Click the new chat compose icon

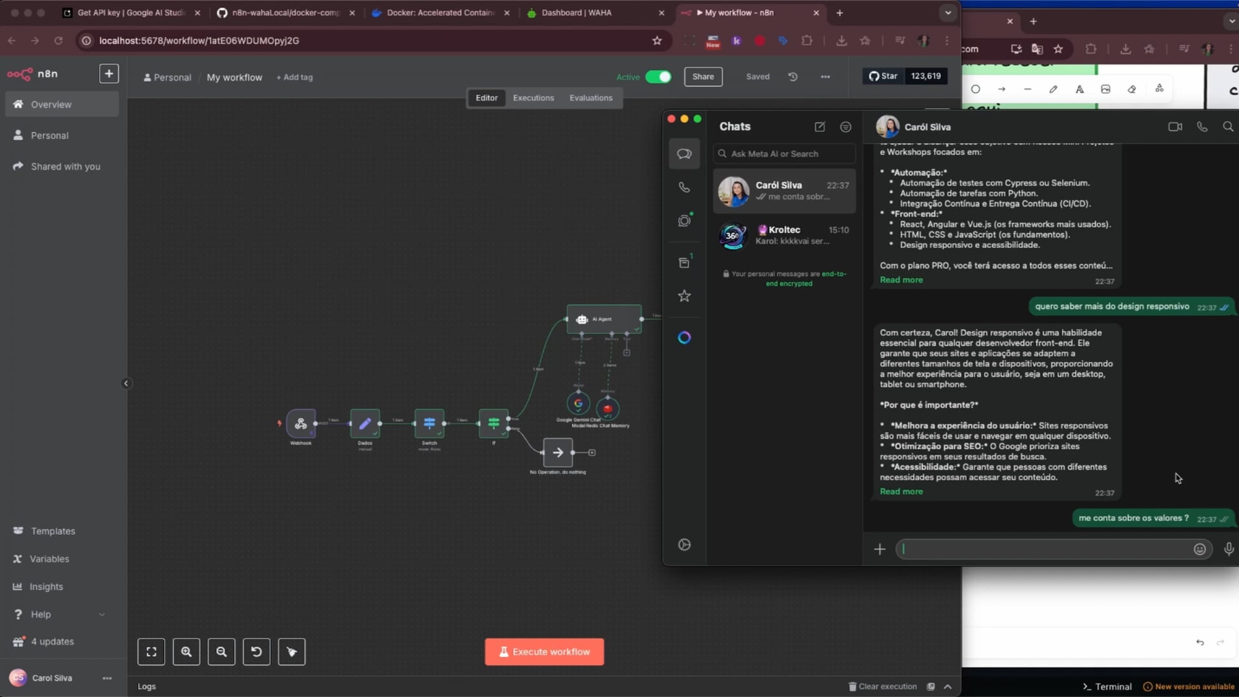(820, 127)
